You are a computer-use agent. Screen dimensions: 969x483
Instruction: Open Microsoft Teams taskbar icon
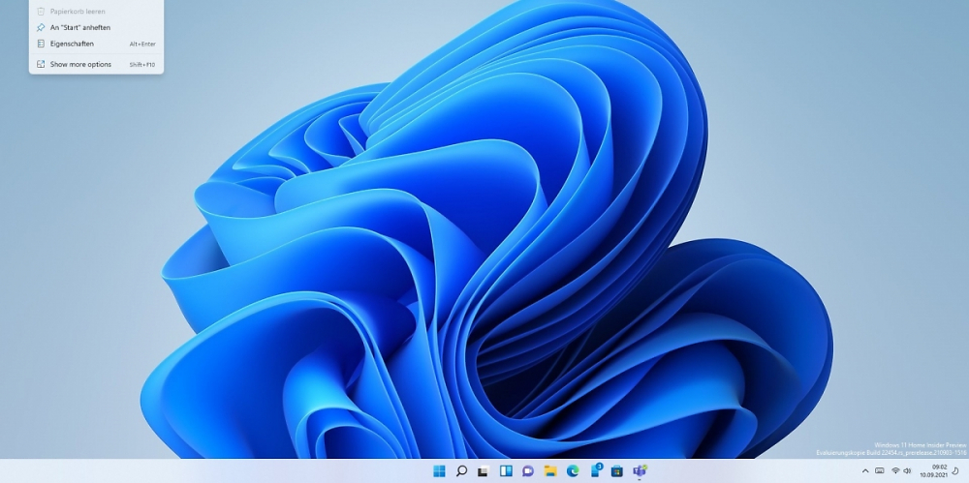click(640, 471)
